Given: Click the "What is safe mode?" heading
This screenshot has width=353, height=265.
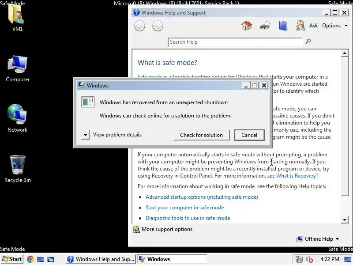Looking at the screenshot, I should 167,62.
